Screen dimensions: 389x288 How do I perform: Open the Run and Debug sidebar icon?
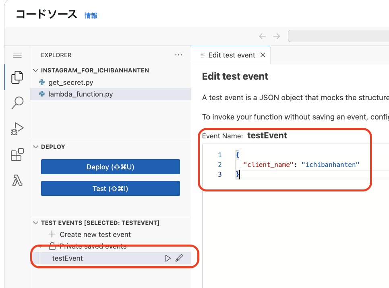[17, 129]
